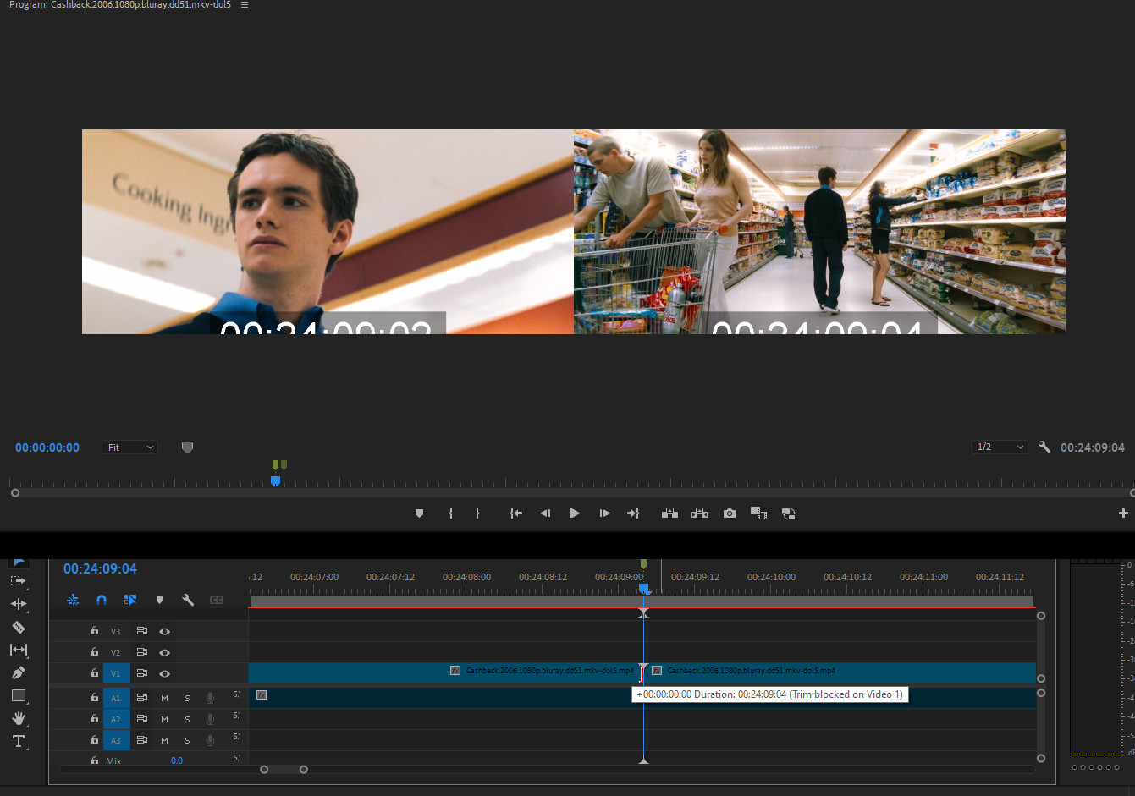Select the Hand tool

point(18,718)
